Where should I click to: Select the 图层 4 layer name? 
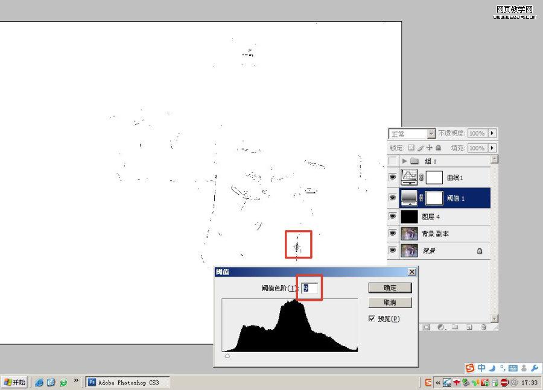(431, 217)
